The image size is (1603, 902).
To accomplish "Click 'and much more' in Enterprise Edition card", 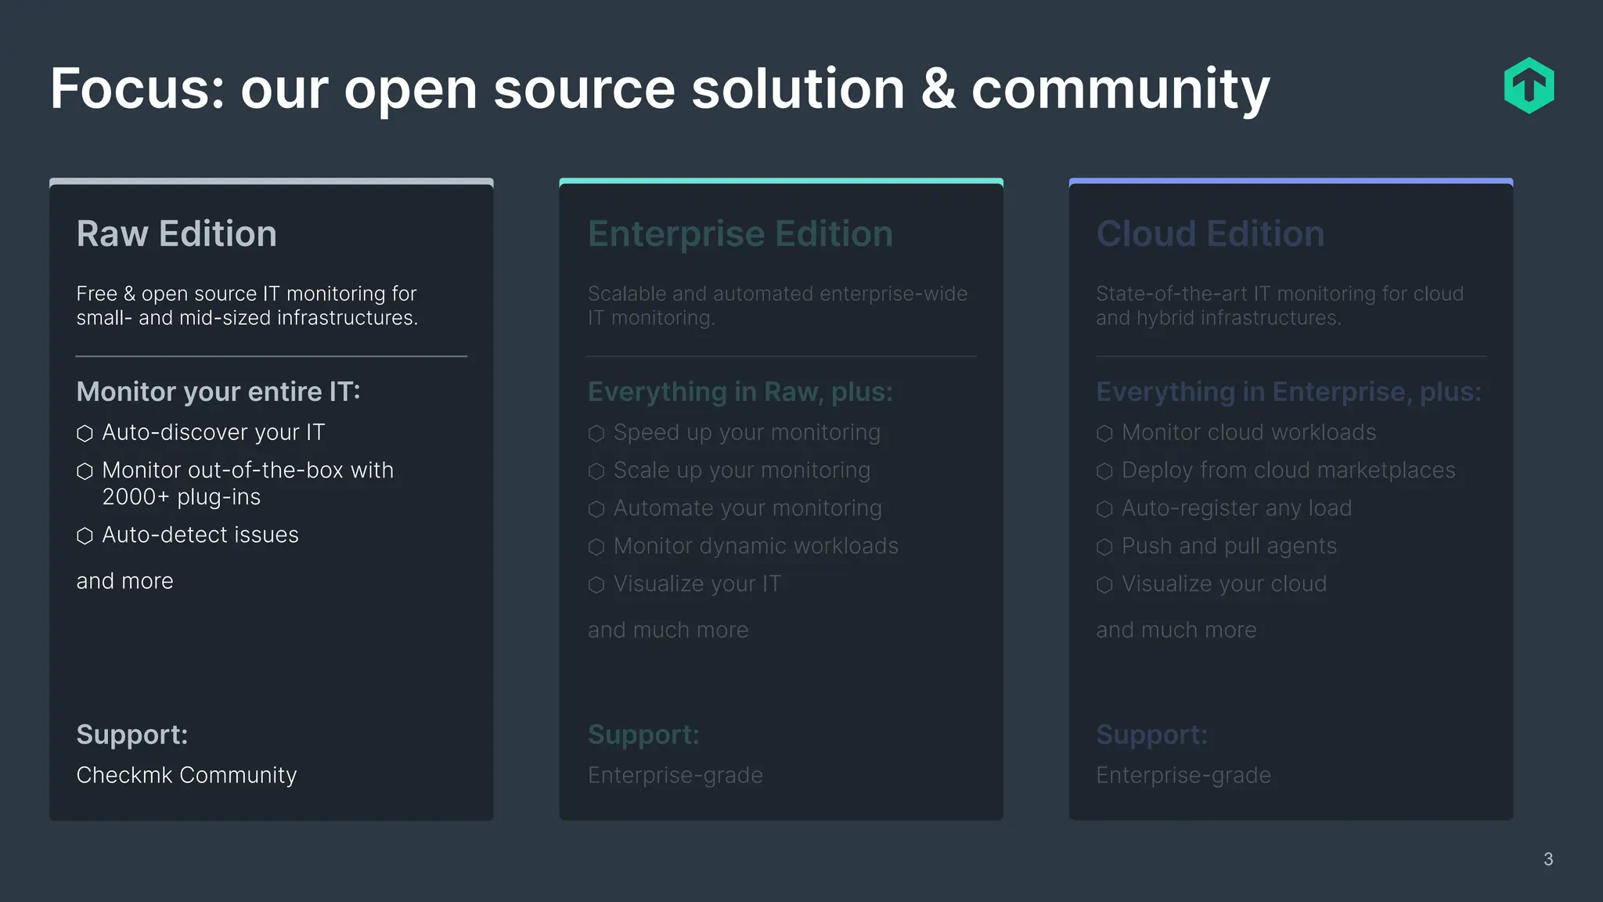I will click(x=668, y=630).
